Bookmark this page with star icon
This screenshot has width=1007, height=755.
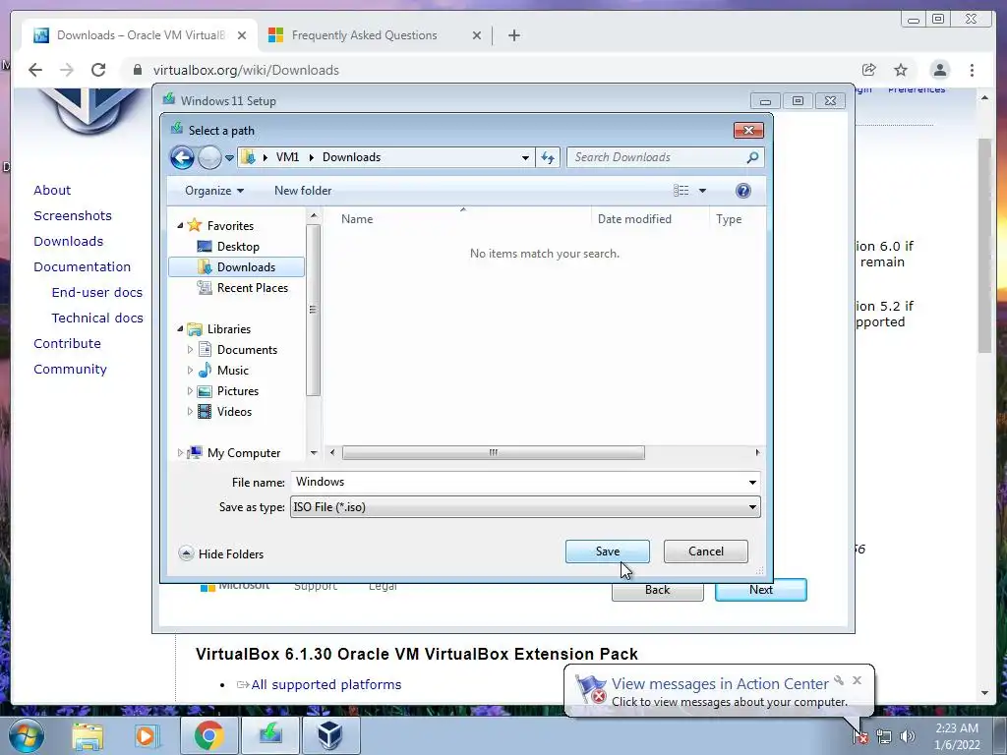point(901,70)
